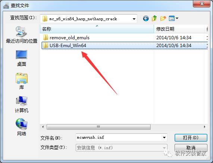Open the Network (网络) shortcut
213x163 pixels.
[22, 127]
